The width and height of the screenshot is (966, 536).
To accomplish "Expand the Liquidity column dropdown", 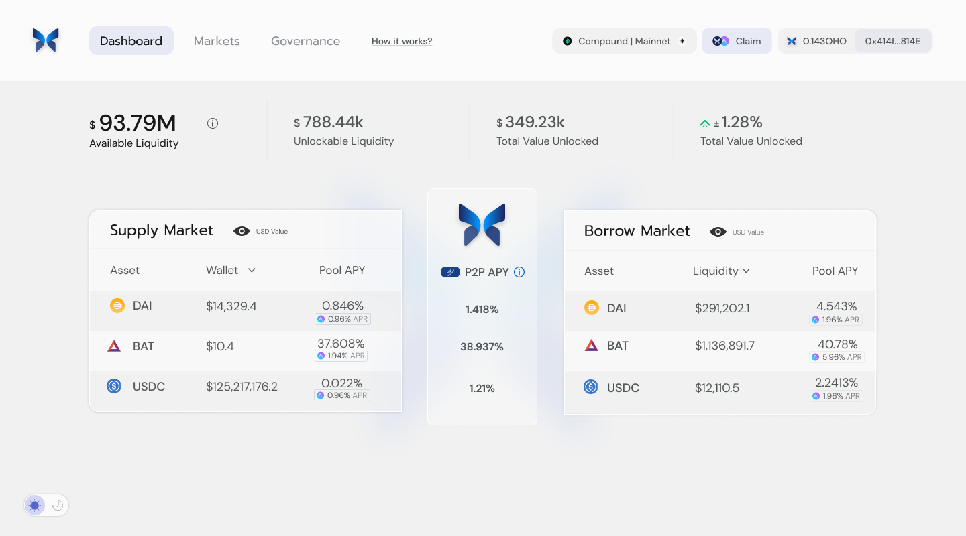I will (746, 271).
